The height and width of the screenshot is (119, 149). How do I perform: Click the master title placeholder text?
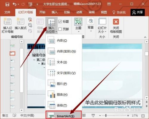pos(113,103)
